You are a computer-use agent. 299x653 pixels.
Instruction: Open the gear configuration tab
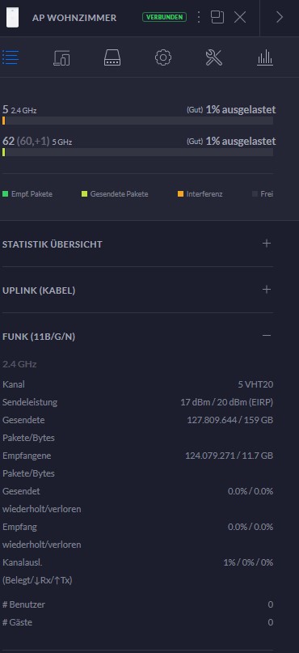pos(163,57)
